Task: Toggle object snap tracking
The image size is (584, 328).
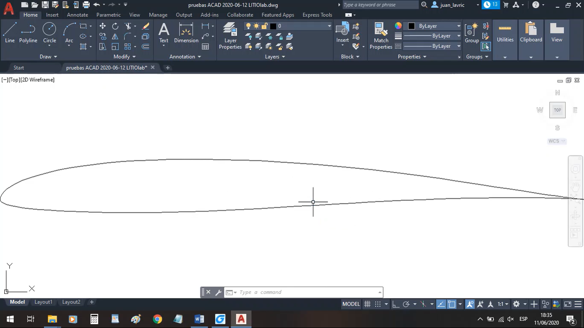Action: (x=440, y=304)
